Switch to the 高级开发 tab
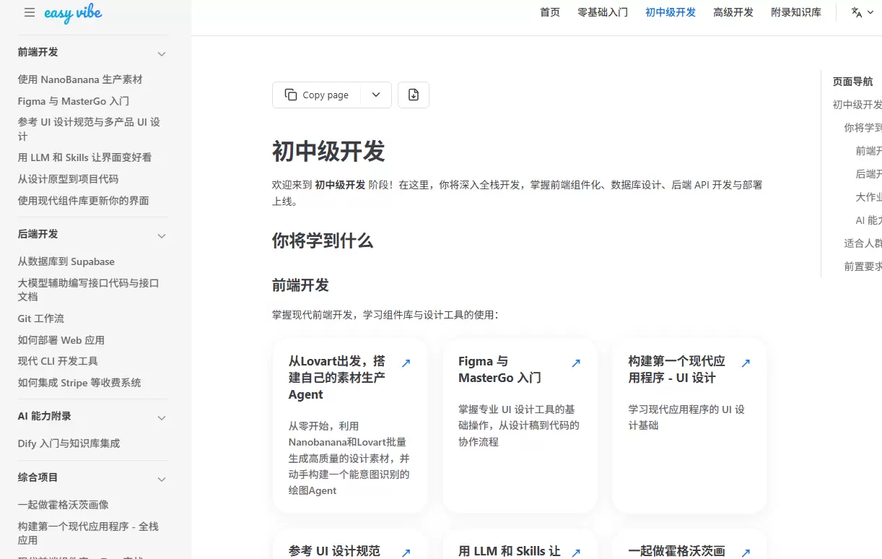The height and width of the screenshot is (559, 882). pyautogui.click(x=733, y=12)
